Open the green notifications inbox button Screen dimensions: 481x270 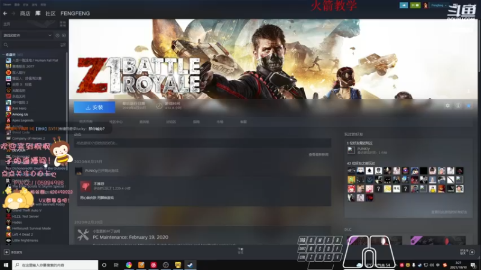(x=415, y=5)
